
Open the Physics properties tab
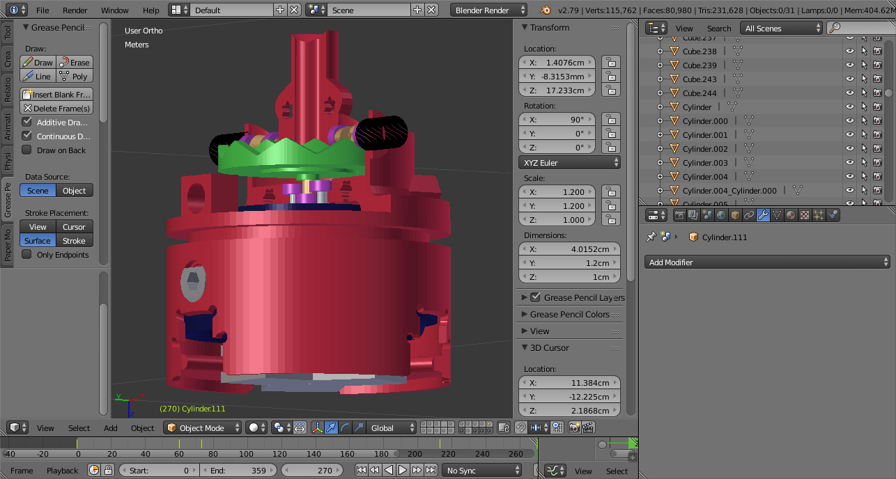coord(833,215)
